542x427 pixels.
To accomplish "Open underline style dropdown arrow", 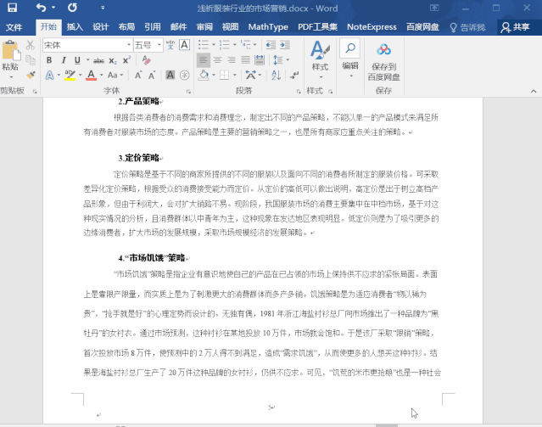I will [x=88, y=60].
